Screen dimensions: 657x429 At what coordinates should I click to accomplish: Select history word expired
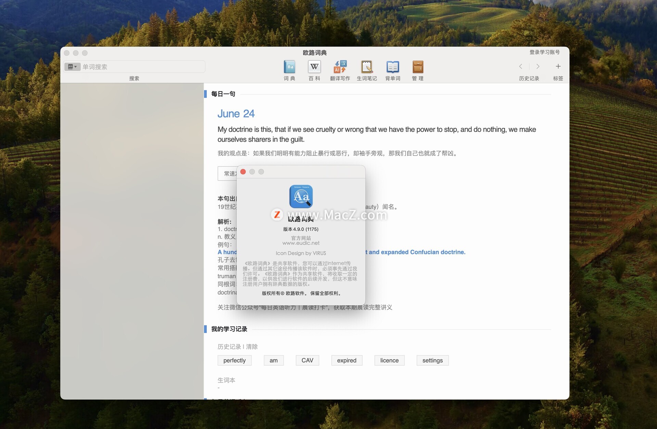347,360
